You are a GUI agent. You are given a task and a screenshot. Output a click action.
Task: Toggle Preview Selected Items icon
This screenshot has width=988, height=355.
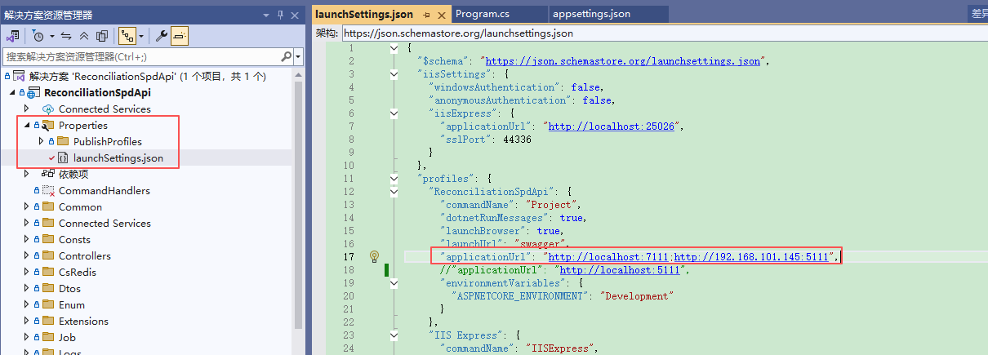click(180, 36)
